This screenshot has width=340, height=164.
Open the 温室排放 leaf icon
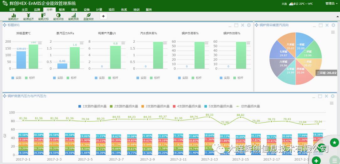point(88,16)
